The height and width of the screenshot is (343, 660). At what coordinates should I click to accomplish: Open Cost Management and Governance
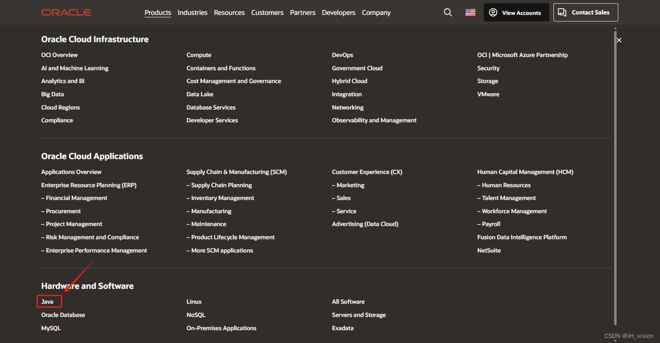[234, 81]
